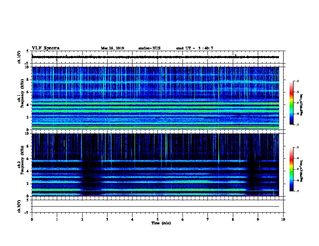
Task: Click the ch.2 spectrogram "2" kHz tick label
Action: (28, 184)
